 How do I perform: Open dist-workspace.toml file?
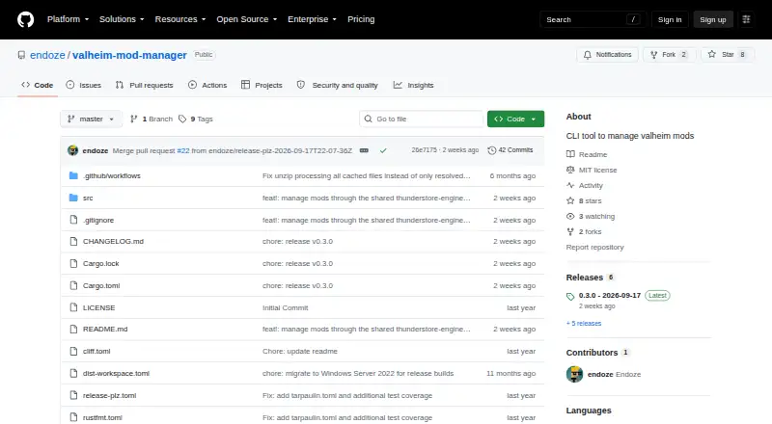click(x=116, y=373)
